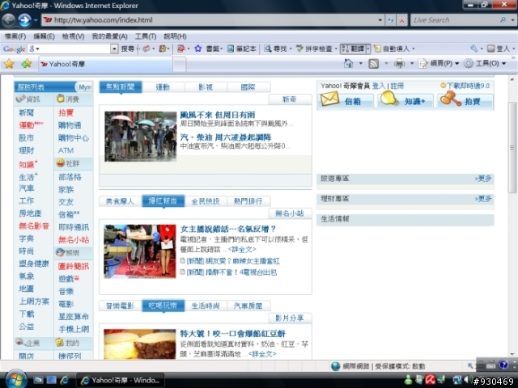
Task: Click 下載即時通9.0 download link
Action: click(468, 86)
